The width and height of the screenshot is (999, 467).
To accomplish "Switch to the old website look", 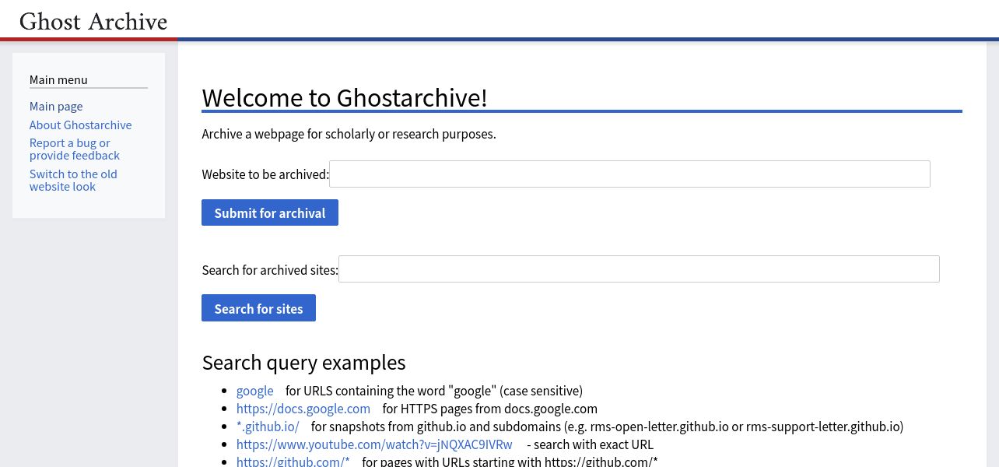I will pyautogui.click(x=73, y=181).
